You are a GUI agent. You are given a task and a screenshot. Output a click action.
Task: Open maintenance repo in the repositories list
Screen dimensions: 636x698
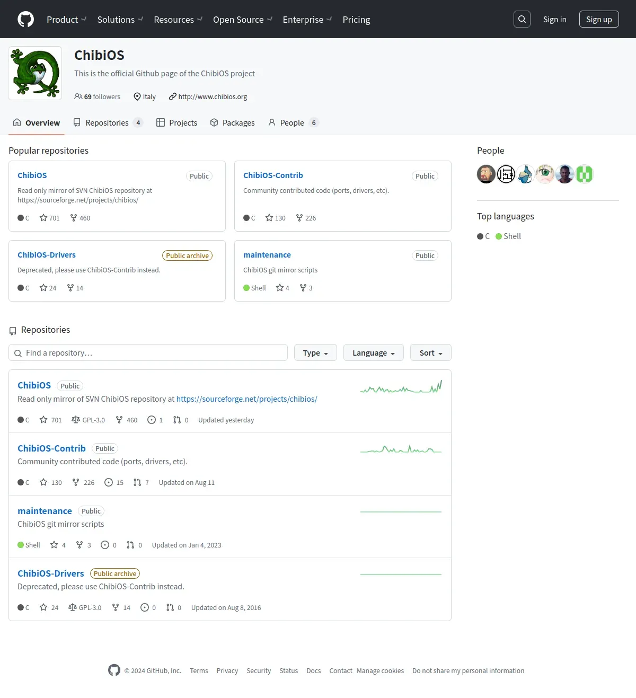[x=45, y=510]
